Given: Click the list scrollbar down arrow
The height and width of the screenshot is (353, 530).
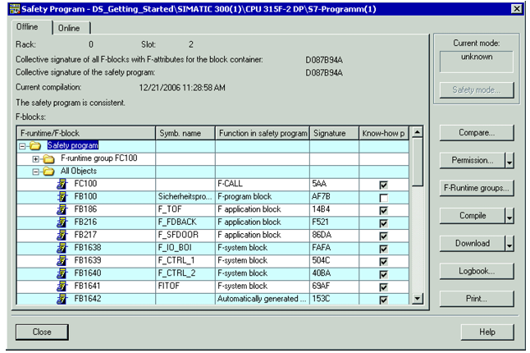Looking at the screenshot, I should tap(418, 299).
